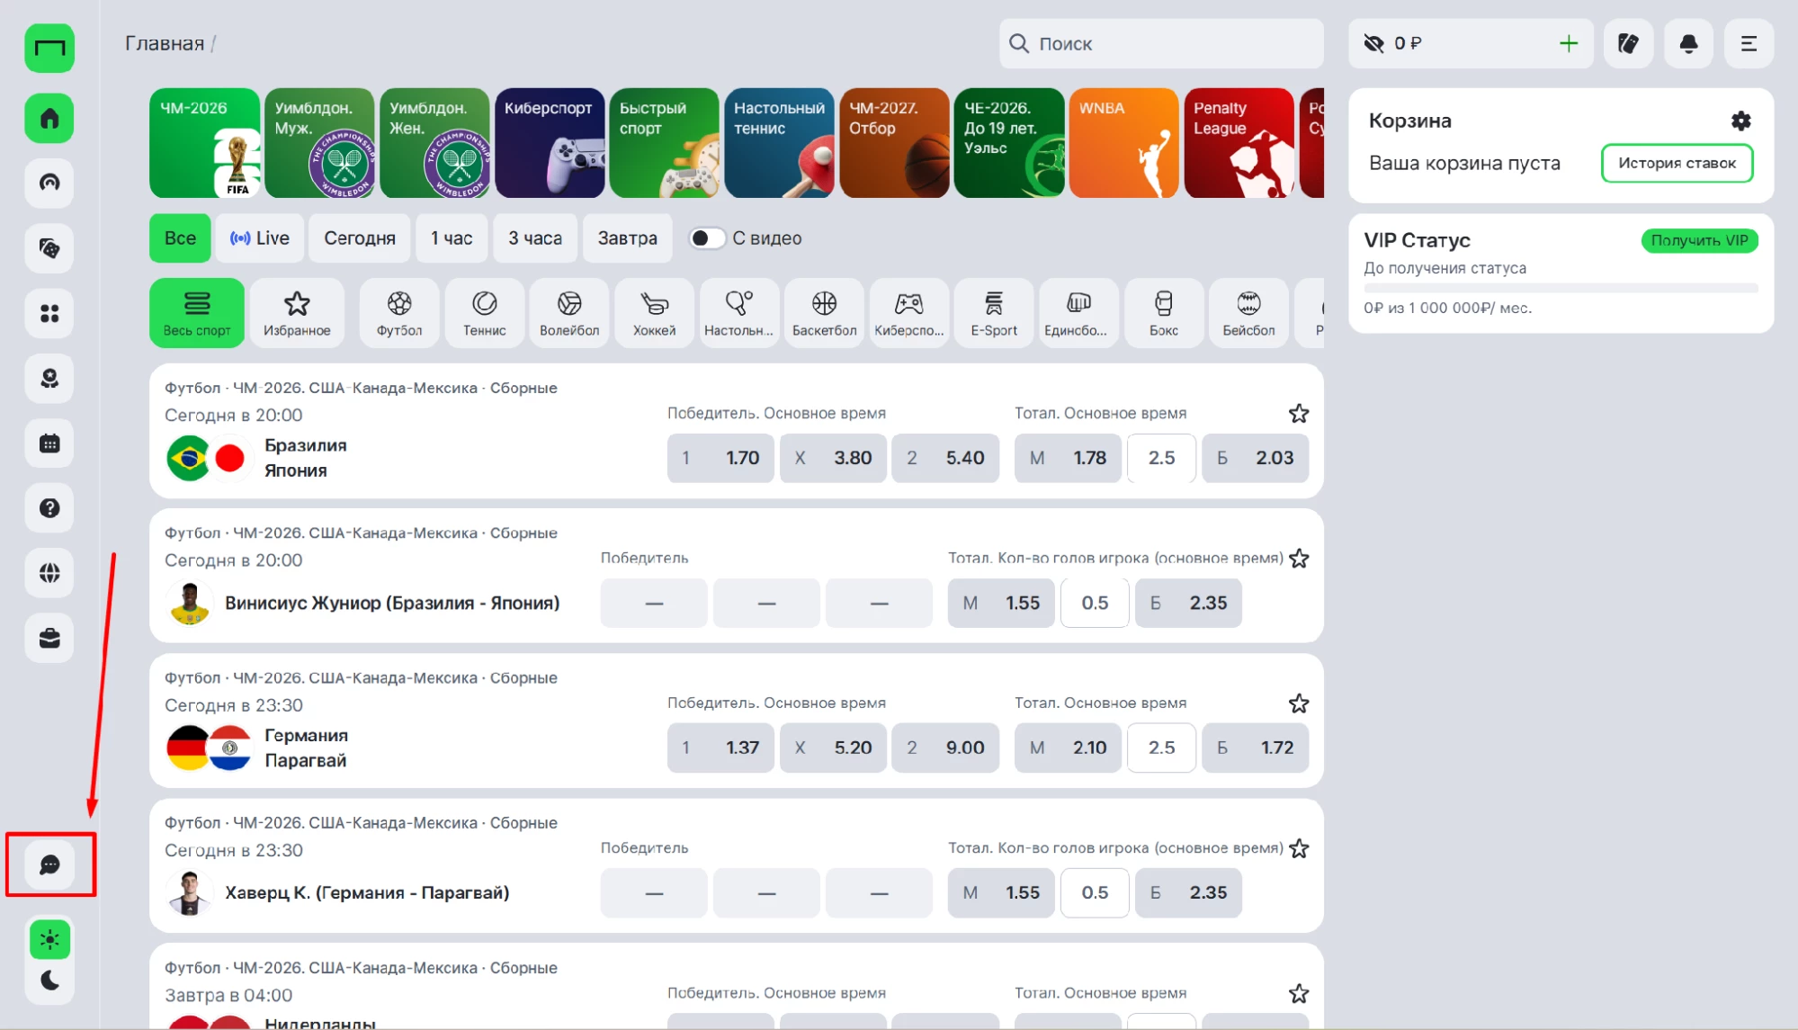Click the search field Поиск

coord(1160,43)
